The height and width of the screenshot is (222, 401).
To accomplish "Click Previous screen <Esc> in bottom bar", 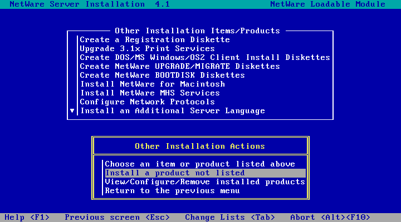I will click(118, 218).
